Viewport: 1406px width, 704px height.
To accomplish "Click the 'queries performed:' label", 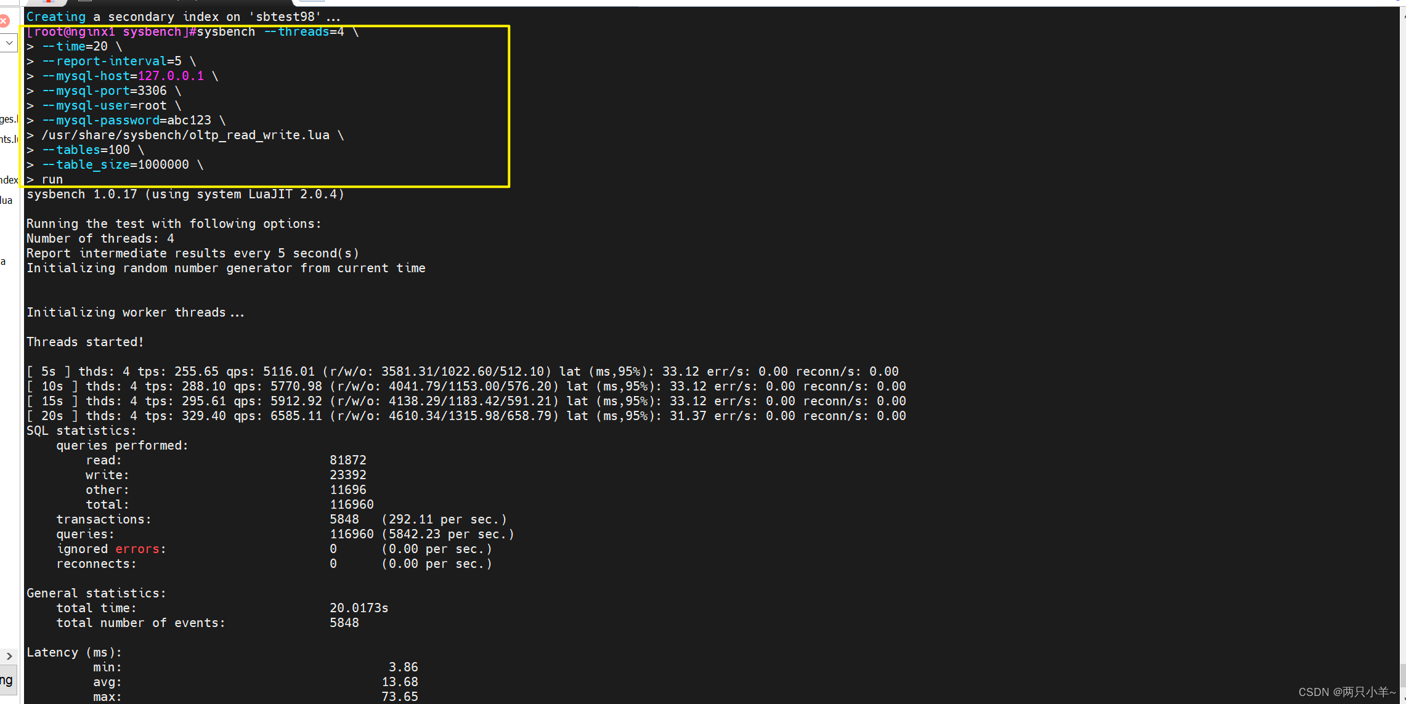I will (123, 445).
